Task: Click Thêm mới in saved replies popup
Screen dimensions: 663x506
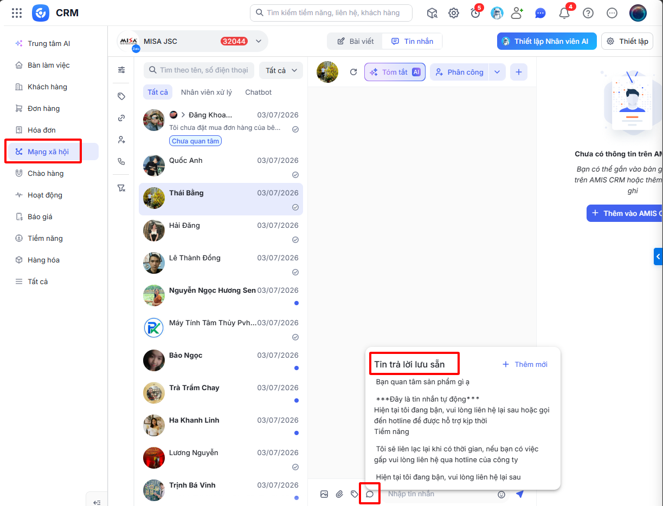Action: [x=525, y=364]
